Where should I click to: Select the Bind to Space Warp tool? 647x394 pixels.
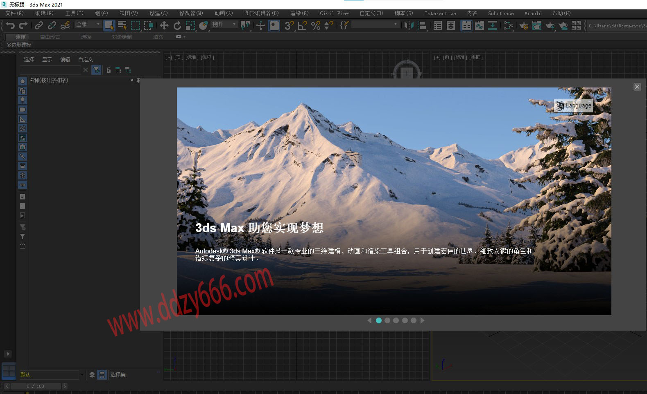coord(65,25)
